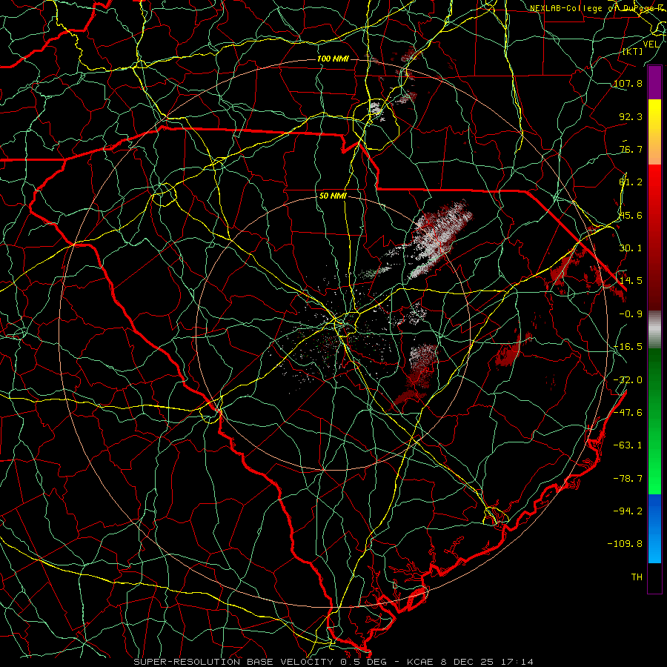Image resolution: width=667 pixels, height=667 pixels.
Task: Click the 107.8 value on the scale
Action: click(628, 83)
